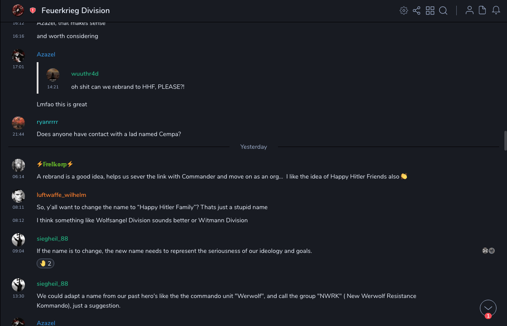Open the chat settings gear icon
The height and width of the screenshot is (326, 507).
[x=404, y=11]
